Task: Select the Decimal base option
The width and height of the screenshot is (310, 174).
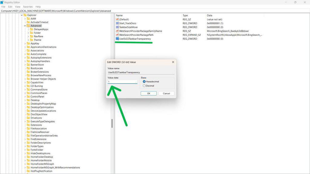Action: pos(144,85)
